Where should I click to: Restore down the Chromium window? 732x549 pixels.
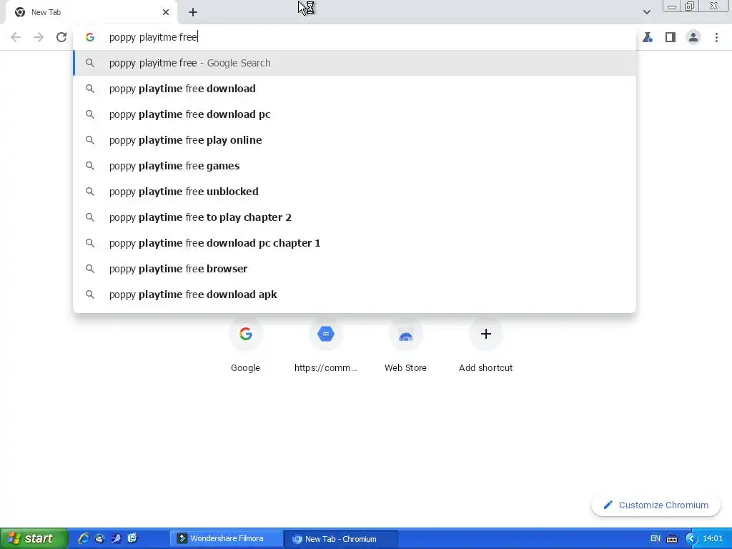pyautogui.click(x=690, y=6)
